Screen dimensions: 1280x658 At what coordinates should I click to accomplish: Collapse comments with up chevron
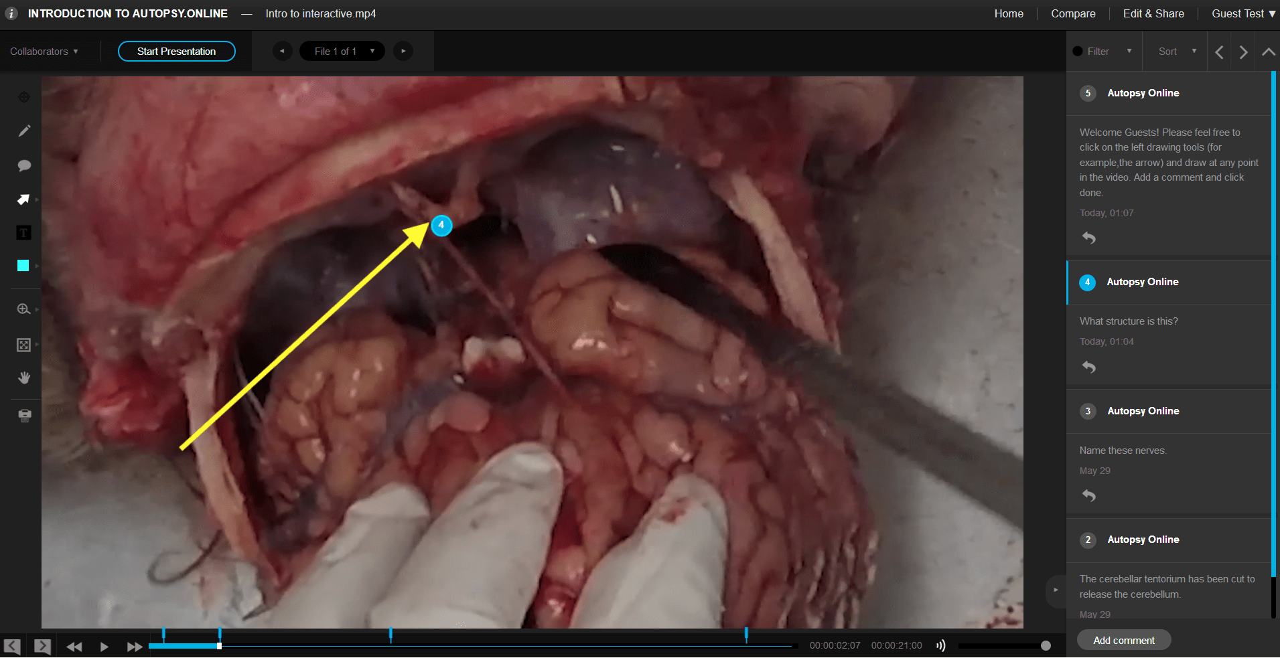[1268, 52]
